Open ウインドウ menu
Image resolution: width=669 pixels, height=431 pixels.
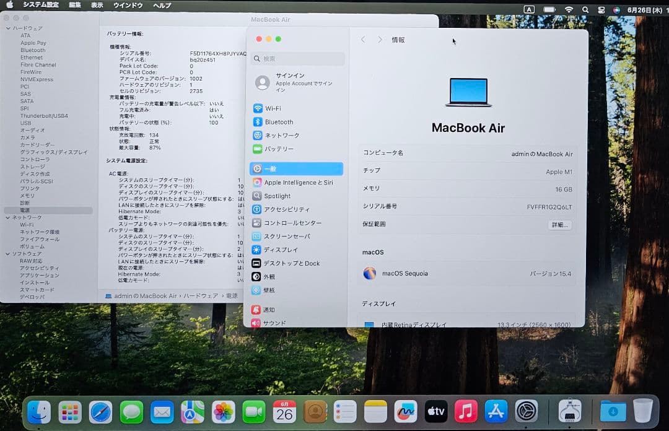point(128,5)
